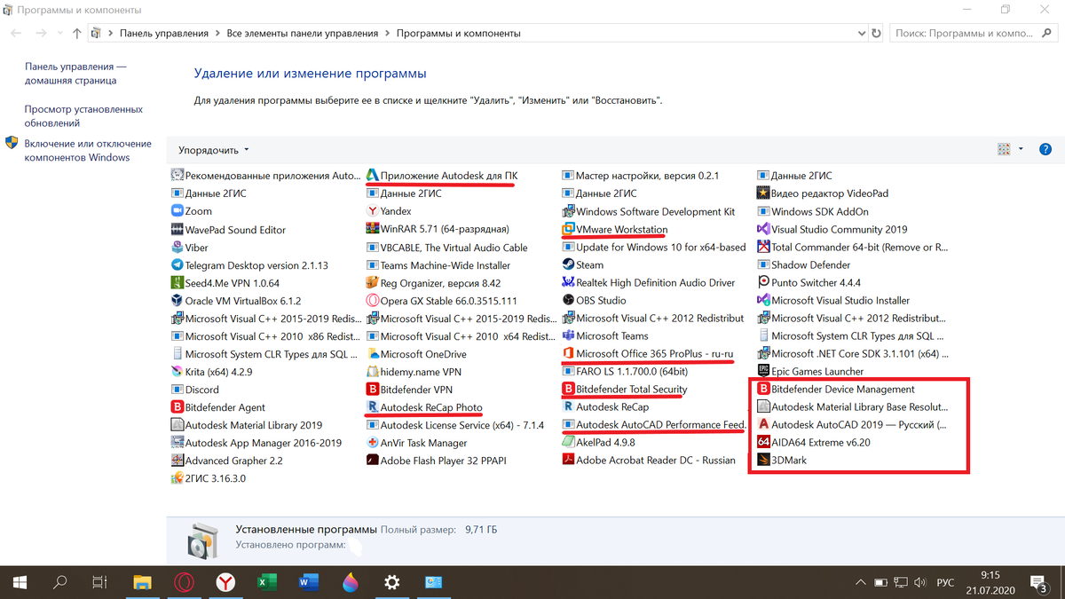Screen dimensions: 1065x599
Task: Open Excel from the taskbar
Action: coord(266,583)
